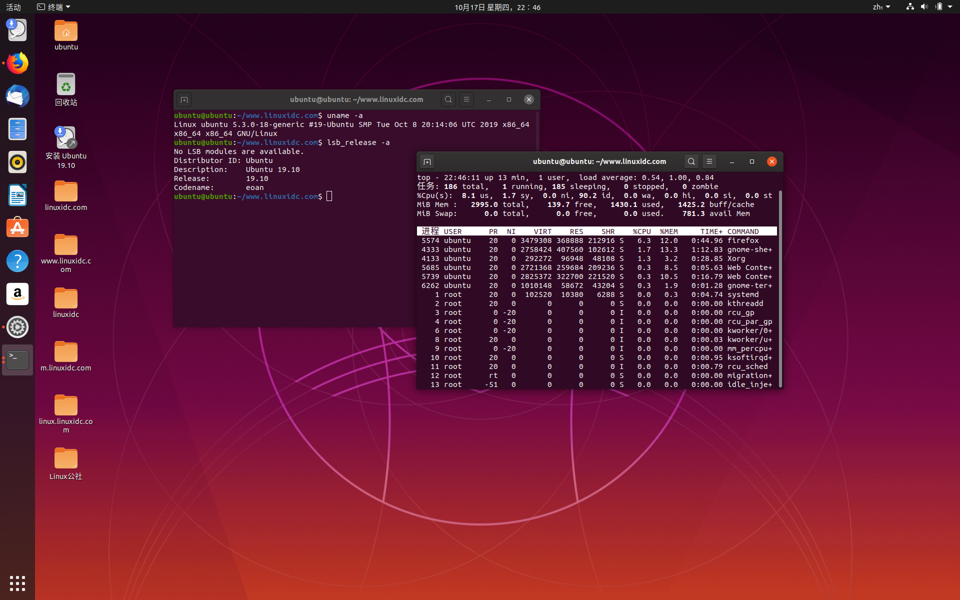Open hamburger menu in back terminal
Viewport: 960px width, 600px height.
[x=466, y=99]
